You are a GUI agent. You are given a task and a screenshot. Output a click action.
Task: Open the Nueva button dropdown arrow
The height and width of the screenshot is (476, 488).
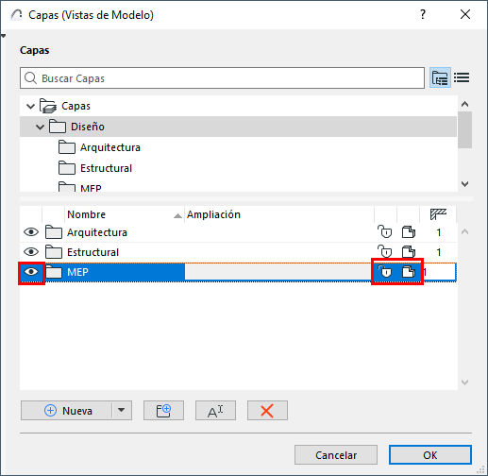pyautogui.click(x=122, y=410)
